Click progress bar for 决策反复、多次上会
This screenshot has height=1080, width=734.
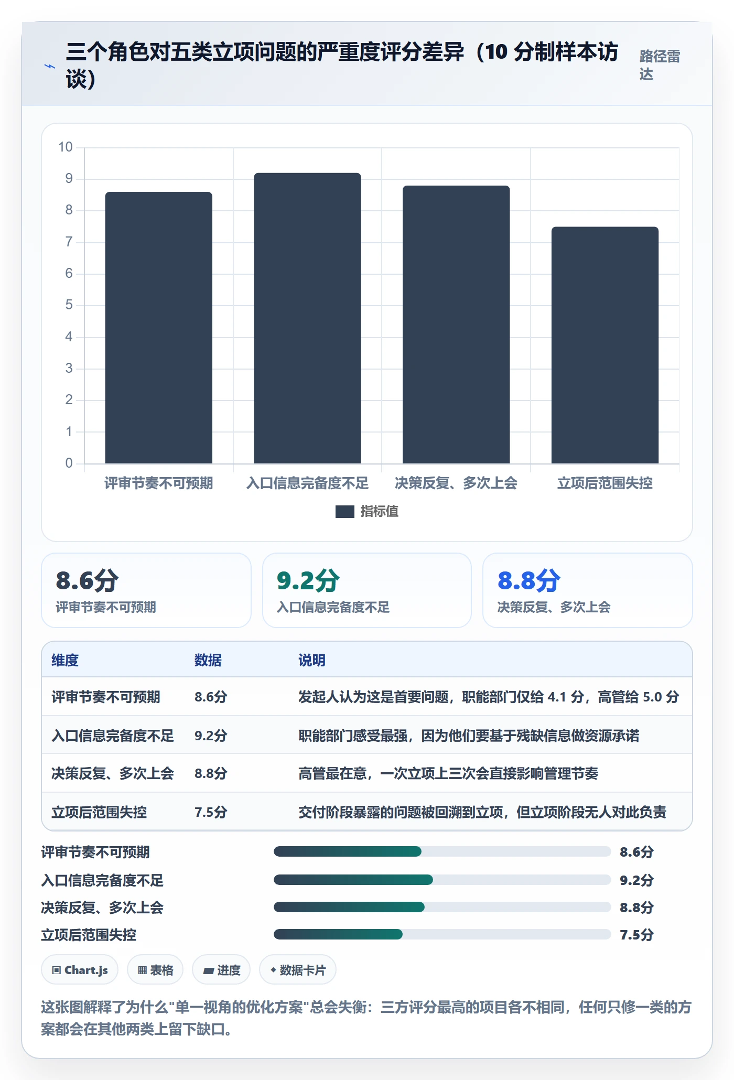pyautogui.click(x=442, y=907)
